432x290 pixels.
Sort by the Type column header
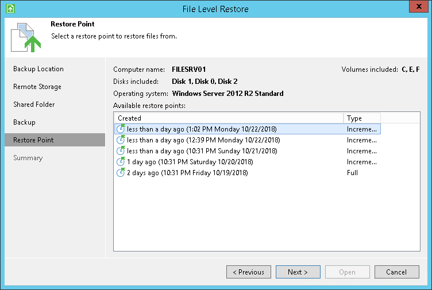pos(362,118)
